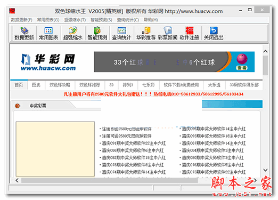Click the vertical scrollbar up arrow

(x=265, y=51)
